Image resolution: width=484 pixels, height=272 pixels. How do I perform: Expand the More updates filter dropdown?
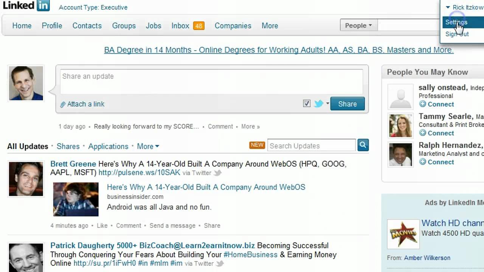pos(148,146)
